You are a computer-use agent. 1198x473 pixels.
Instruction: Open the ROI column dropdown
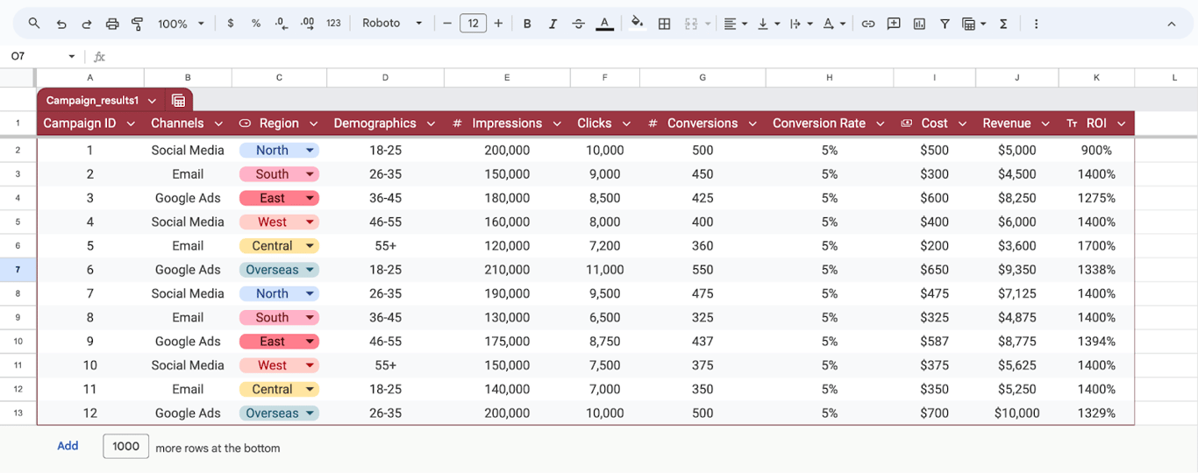pos(1121,124)
